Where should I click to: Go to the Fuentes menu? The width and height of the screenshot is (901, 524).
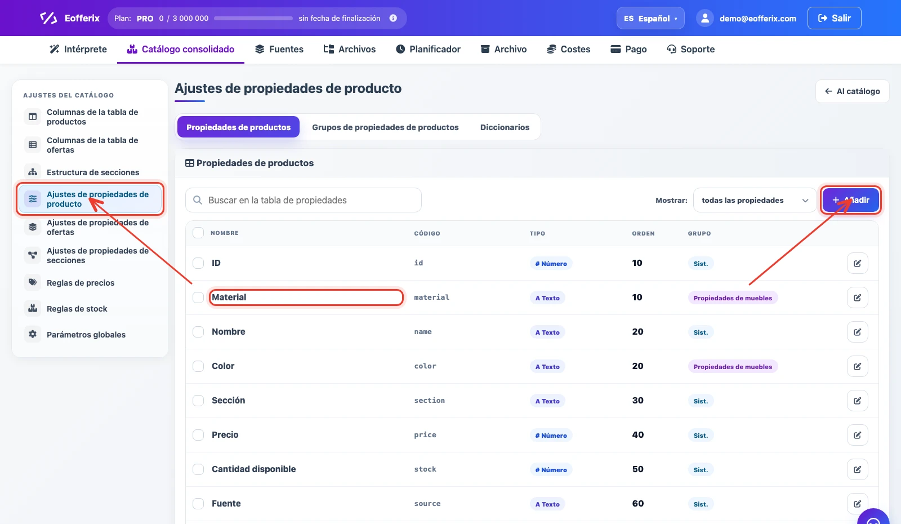(x=279, y=49)
